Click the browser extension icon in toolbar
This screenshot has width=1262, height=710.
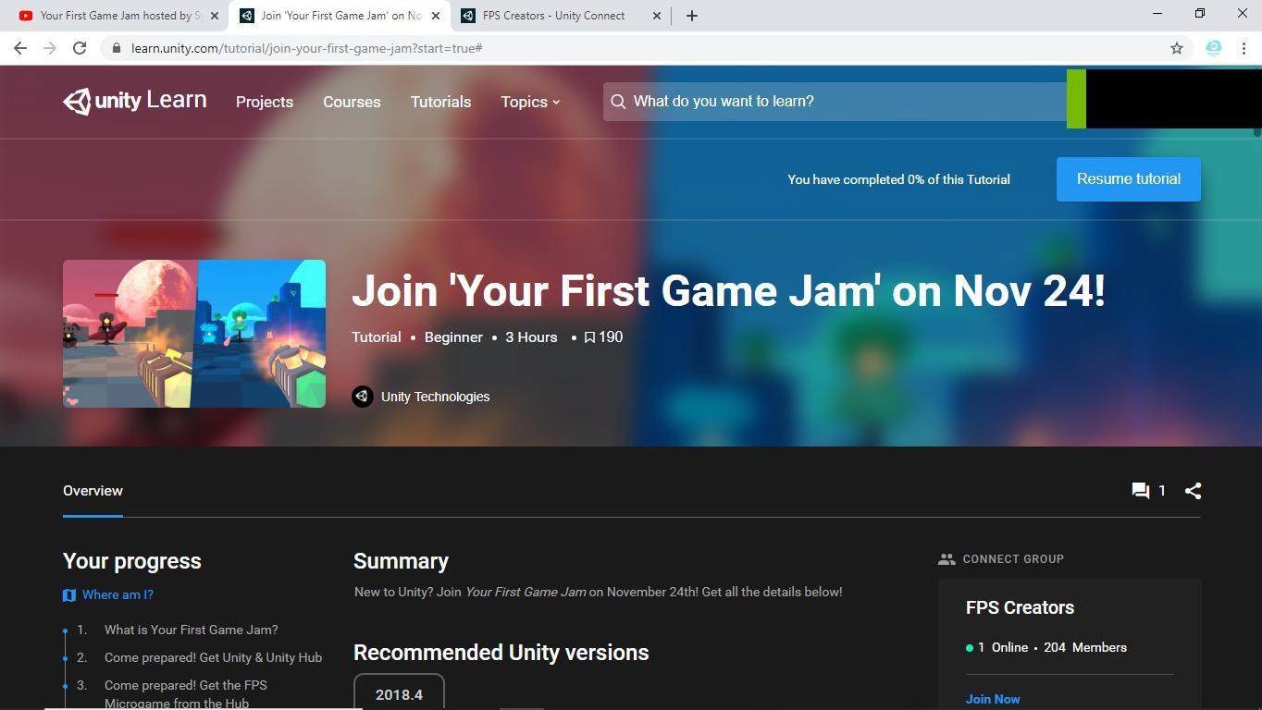point(1214,48)
